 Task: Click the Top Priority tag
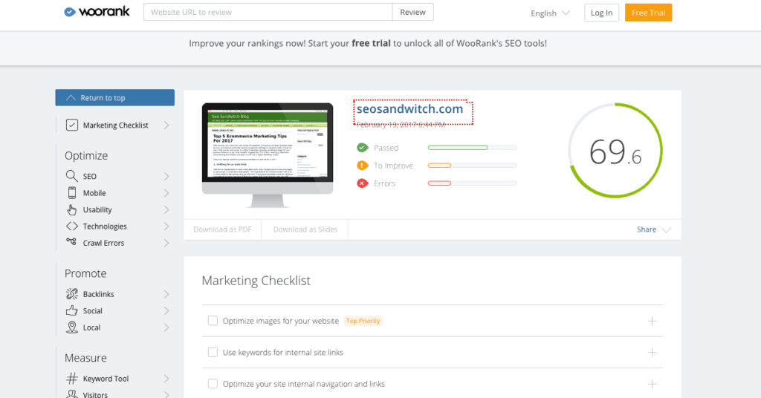pos(363,321)
